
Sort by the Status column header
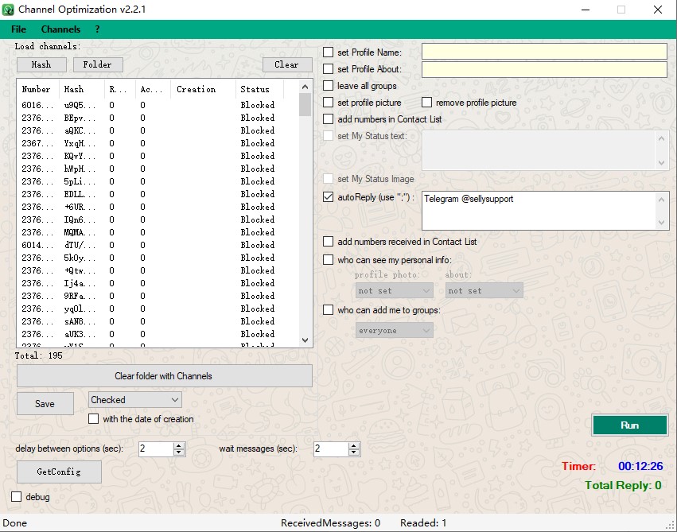tap(259, 89)
